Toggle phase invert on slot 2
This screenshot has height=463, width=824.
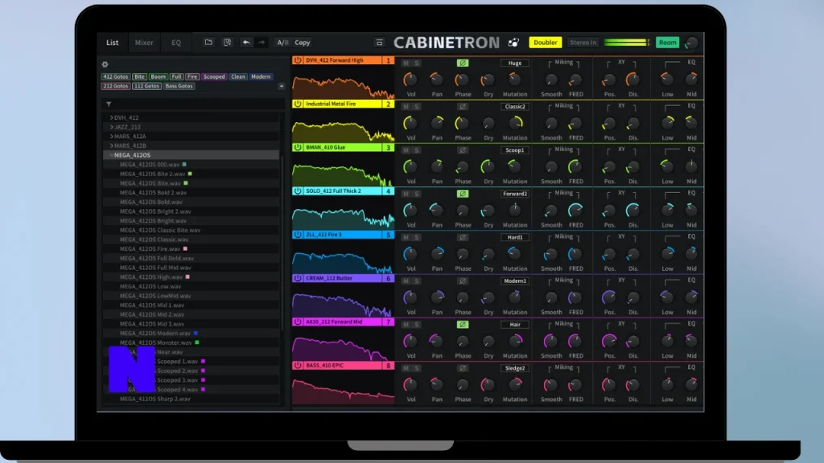(x=463, y=107)
